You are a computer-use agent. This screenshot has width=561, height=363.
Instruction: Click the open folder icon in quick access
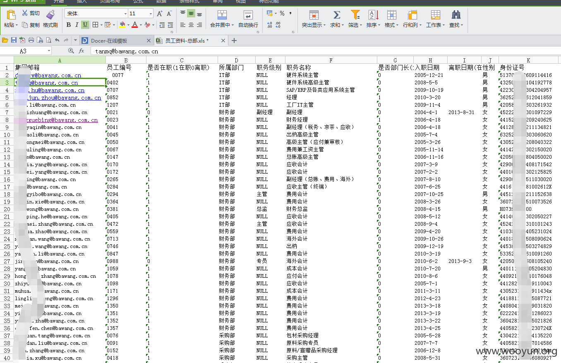pyautogui.click(x=5, y=40)
